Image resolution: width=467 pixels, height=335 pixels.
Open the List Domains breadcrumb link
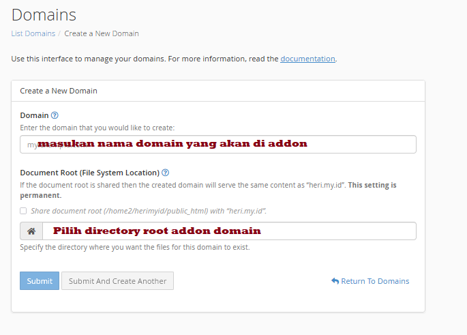click(x=32, y=33)
